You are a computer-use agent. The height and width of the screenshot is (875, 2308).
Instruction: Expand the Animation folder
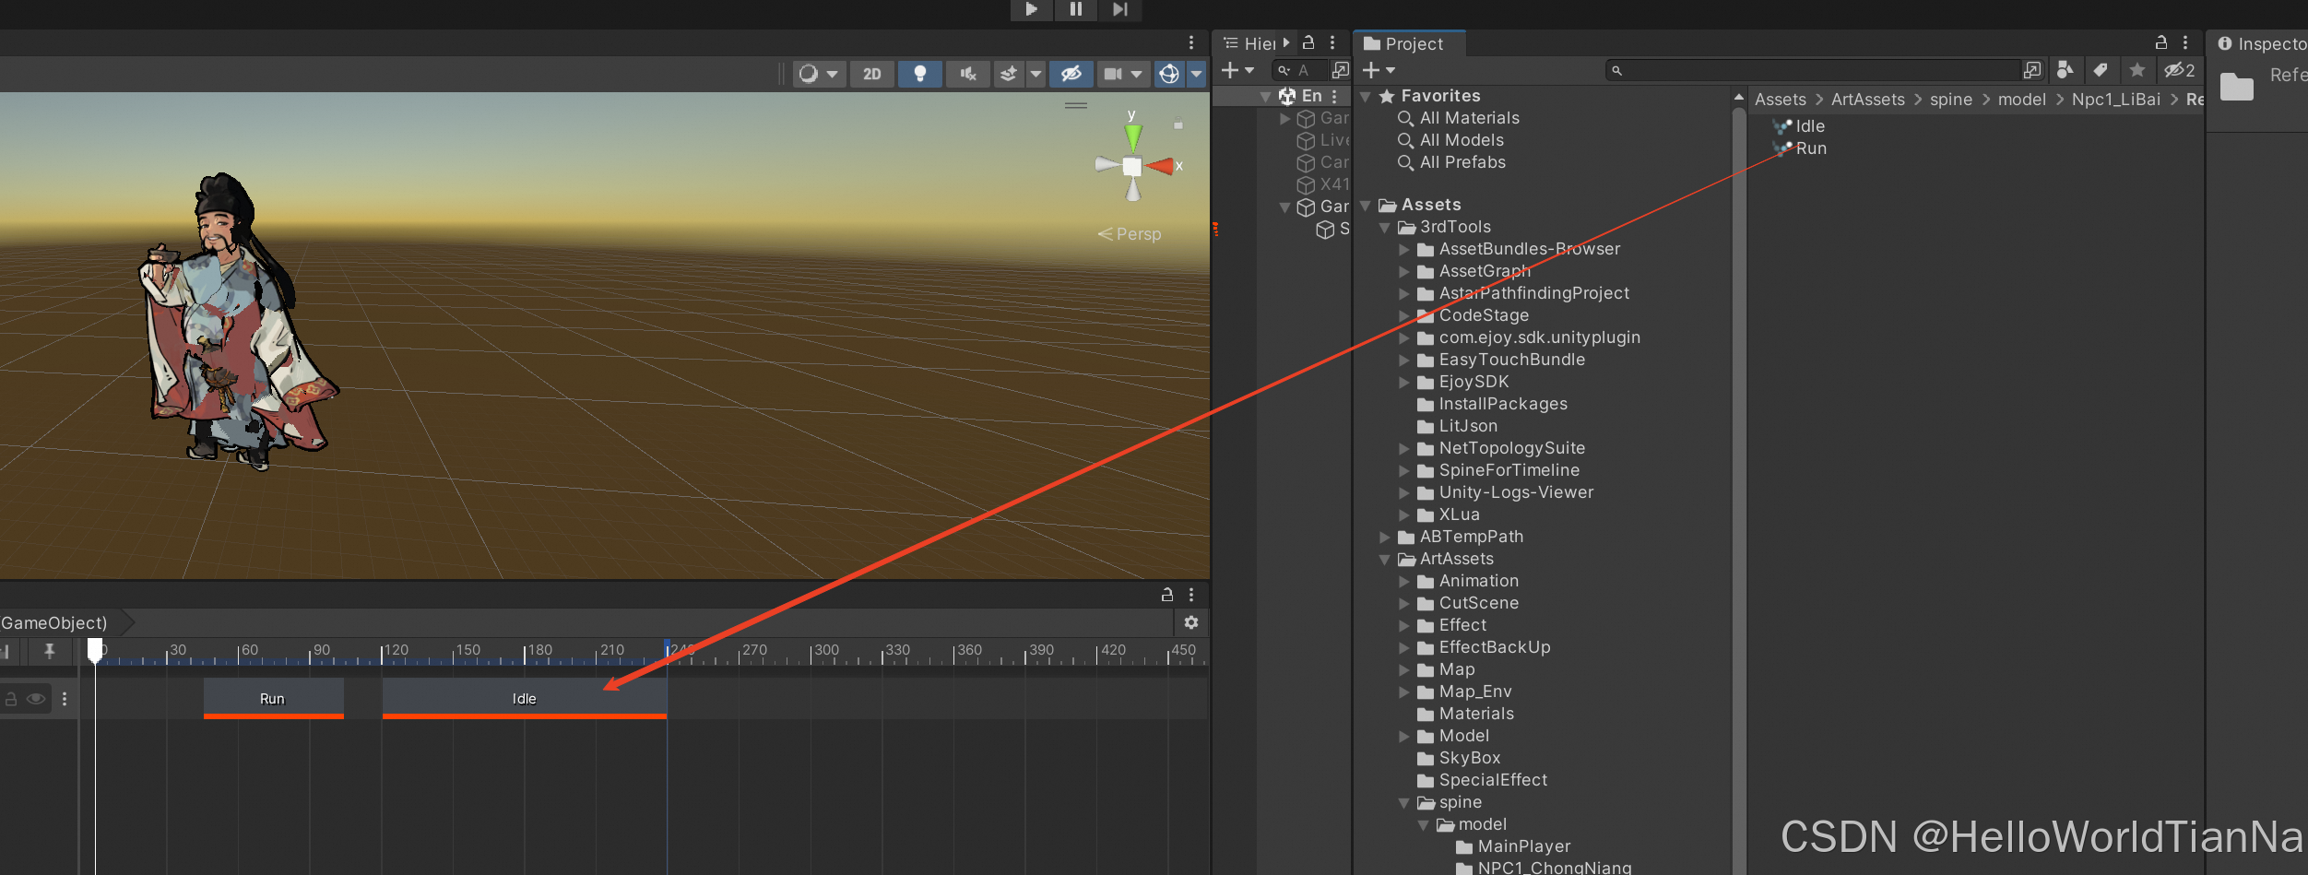[x=1404, y=581]
